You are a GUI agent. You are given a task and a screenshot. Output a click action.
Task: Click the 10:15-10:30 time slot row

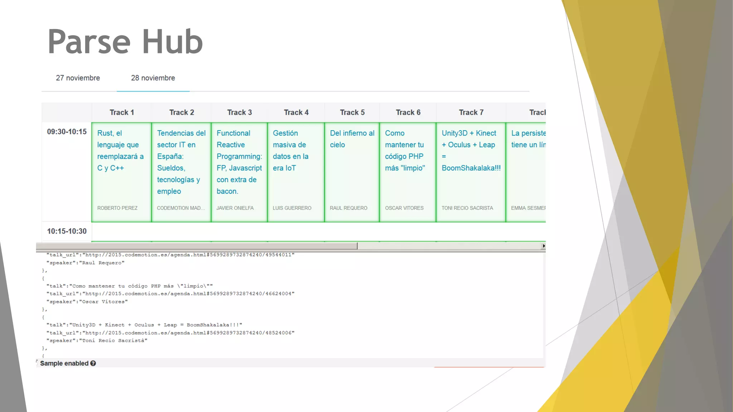(x=67, y=231)
